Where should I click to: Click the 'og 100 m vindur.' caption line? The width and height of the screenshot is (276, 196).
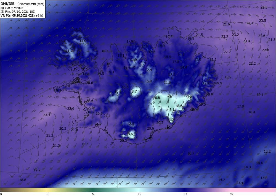[12, 8]
